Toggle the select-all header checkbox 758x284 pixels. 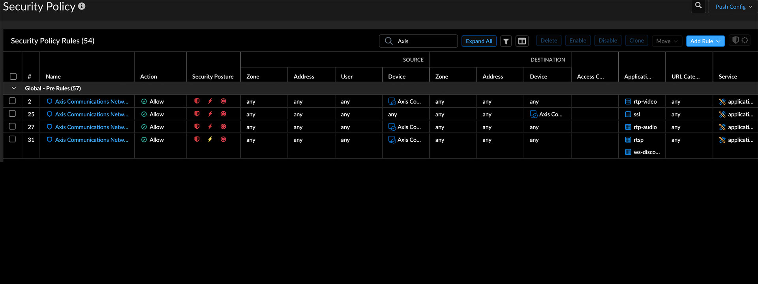[x=13, y=77]
